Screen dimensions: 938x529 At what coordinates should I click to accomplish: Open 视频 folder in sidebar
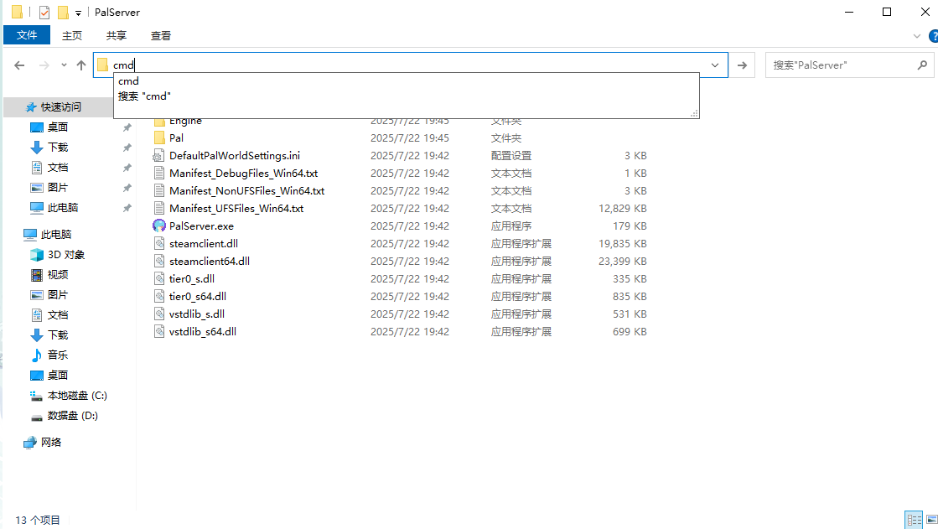pos(58,275)
